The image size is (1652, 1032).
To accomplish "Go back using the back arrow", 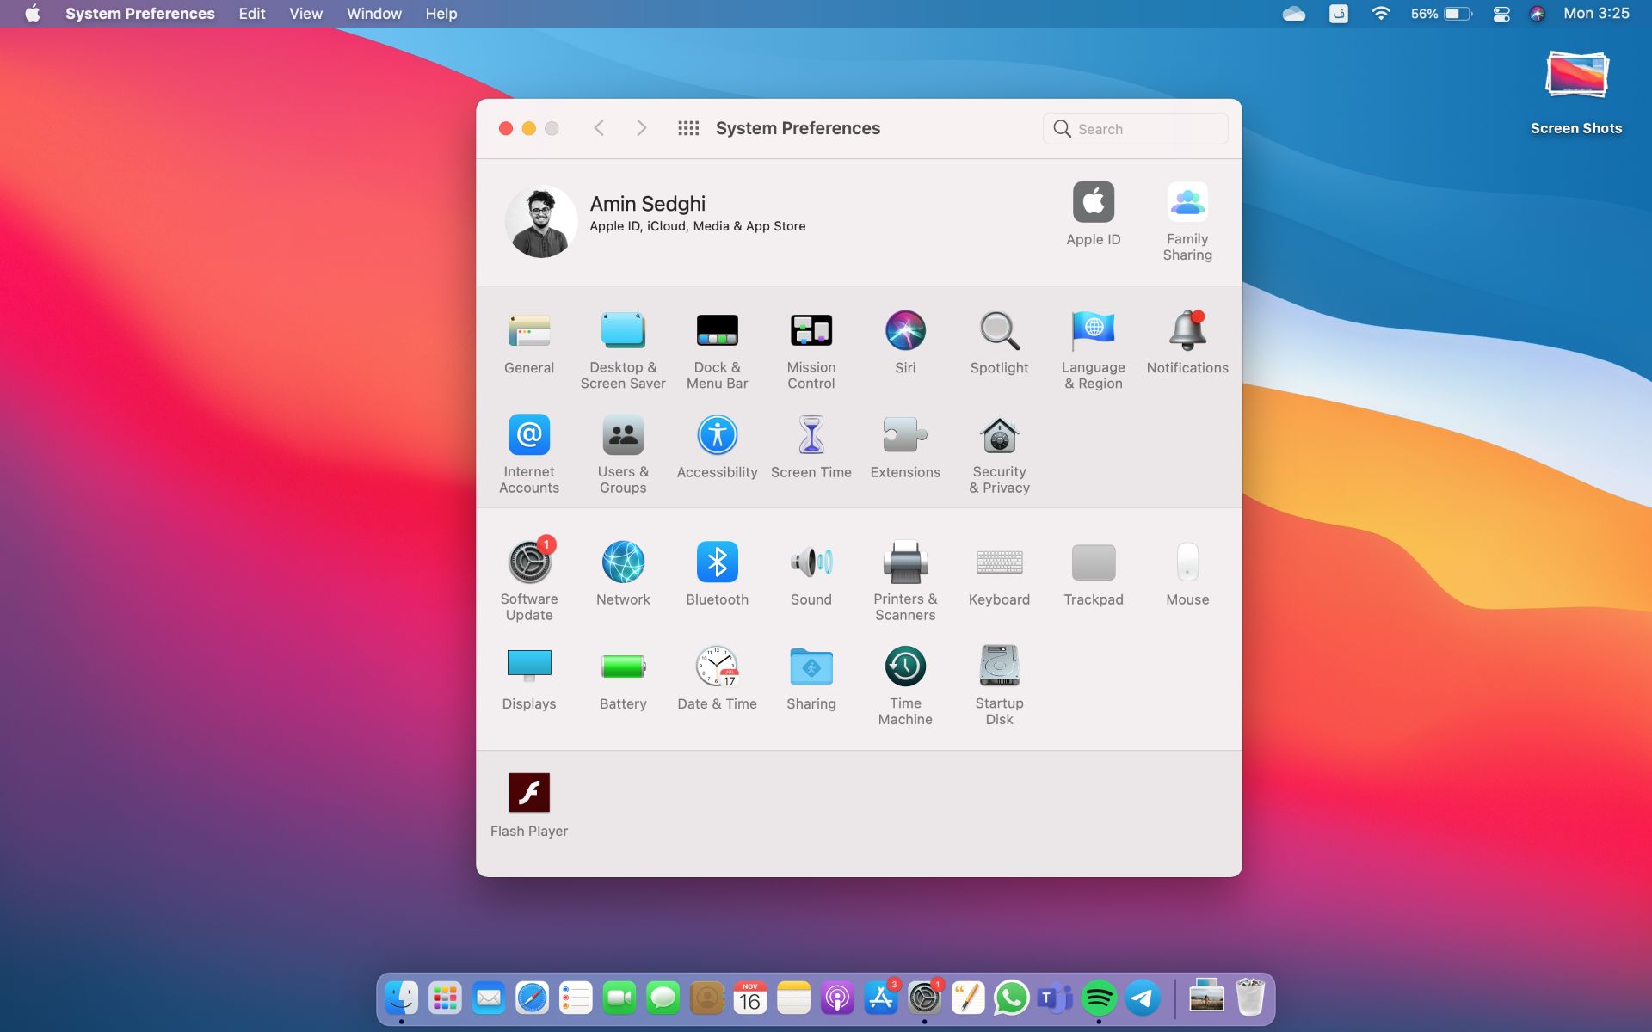I will 600,127.
